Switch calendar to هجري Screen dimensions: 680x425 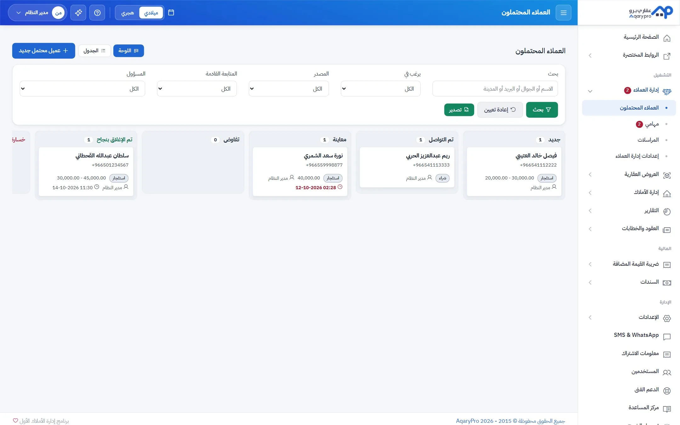127,13
